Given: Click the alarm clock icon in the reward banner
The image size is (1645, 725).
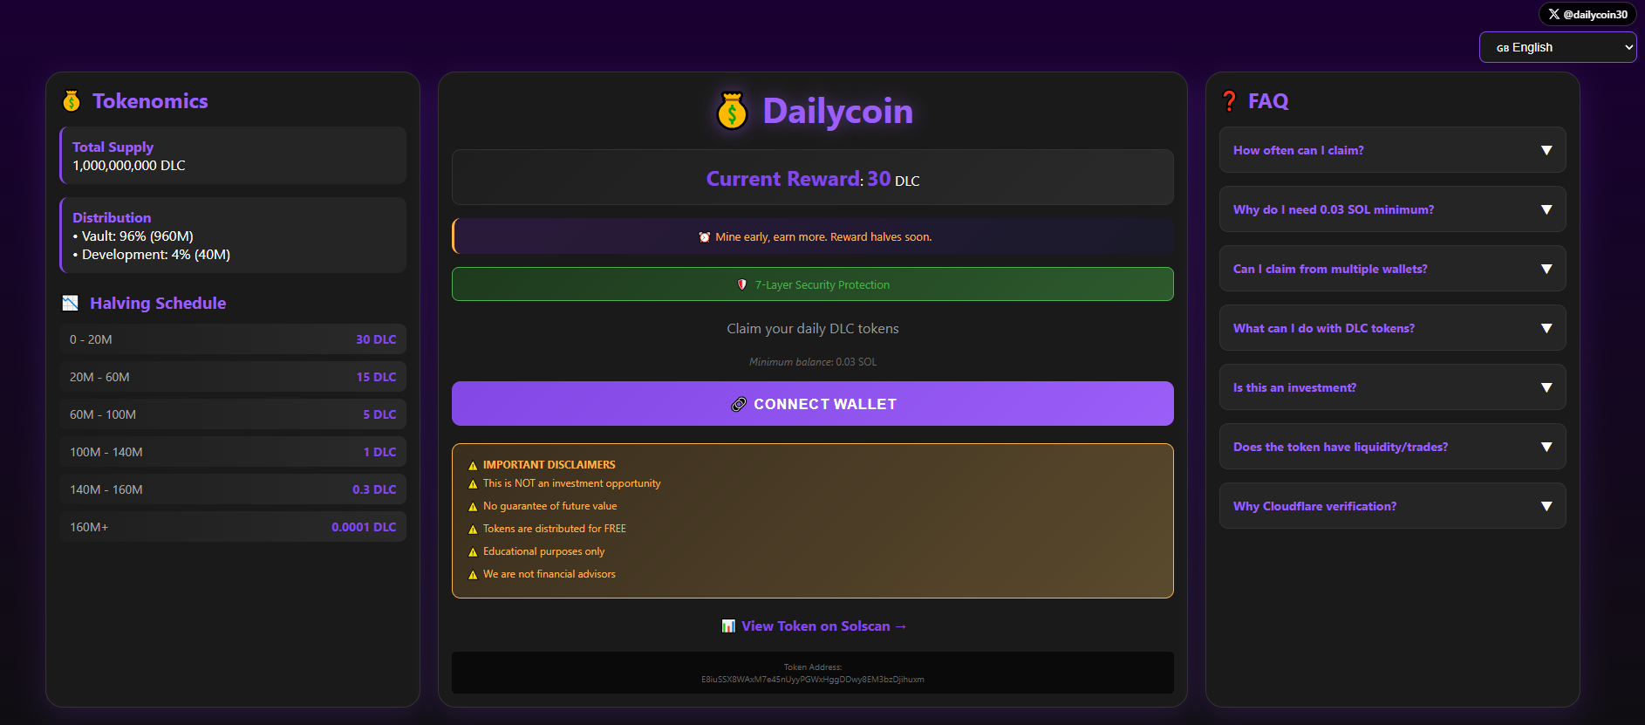Looking at the screenshot, I should click(705, 236).
